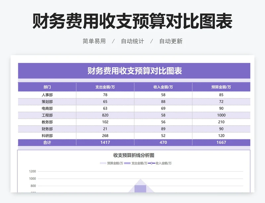The height and width of the screenshot is (203, 265).
Task: Select the 预算金额/万 column header
Action: pyautogui.click(x=221, y=87)
